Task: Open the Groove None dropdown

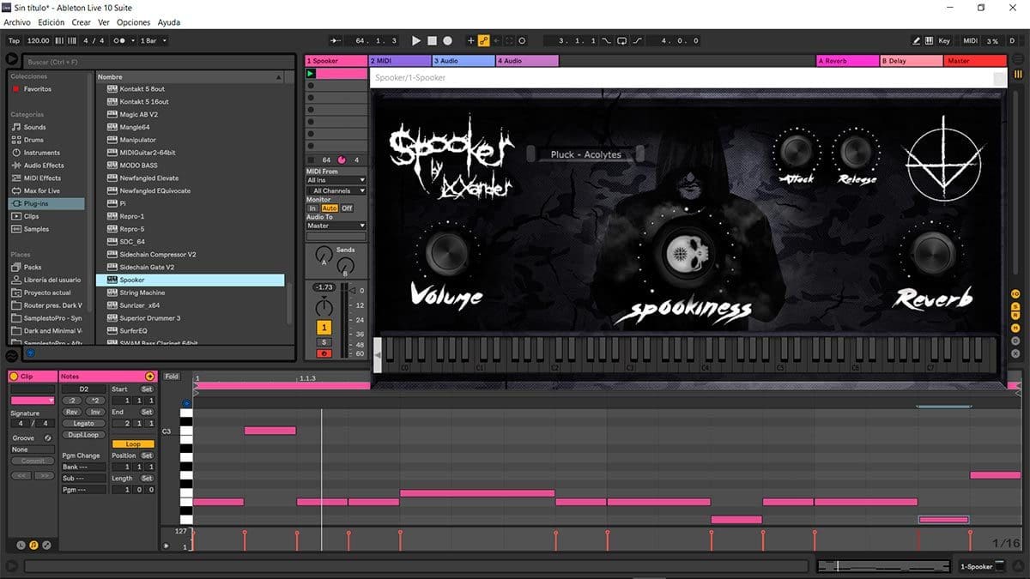Action: click(33, 449)
